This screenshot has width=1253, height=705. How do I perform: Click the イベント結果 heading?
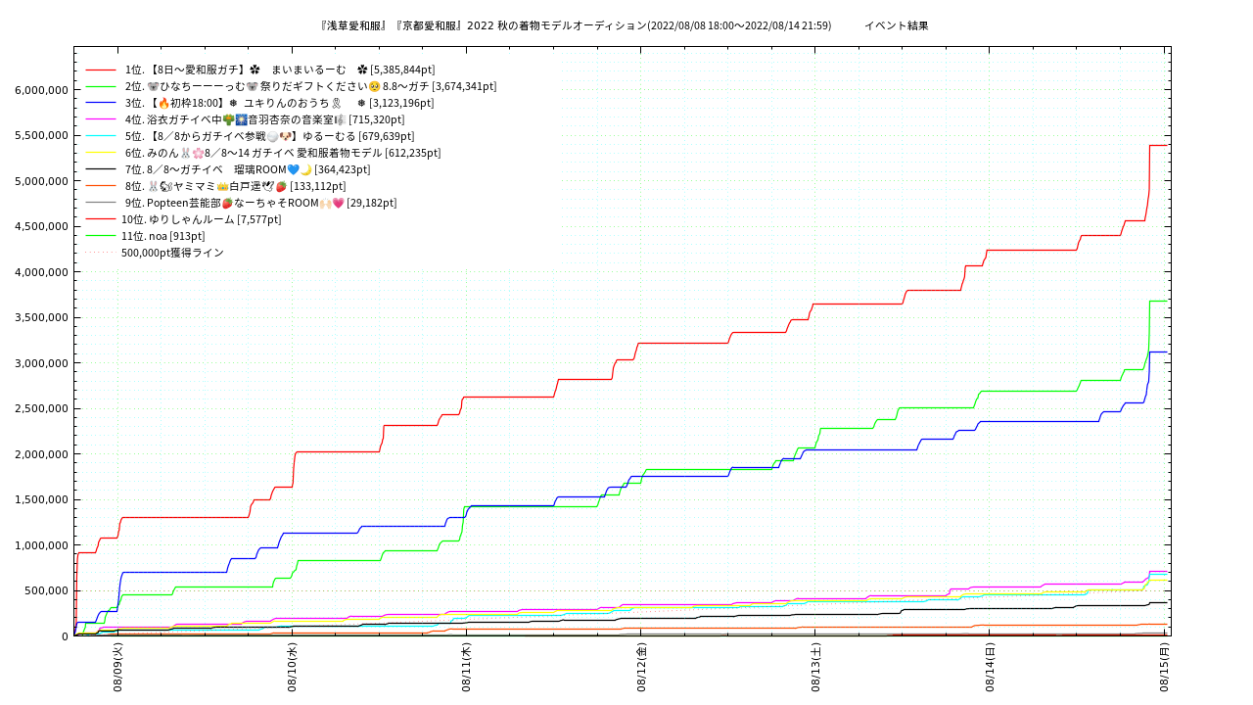pos(896,25)
